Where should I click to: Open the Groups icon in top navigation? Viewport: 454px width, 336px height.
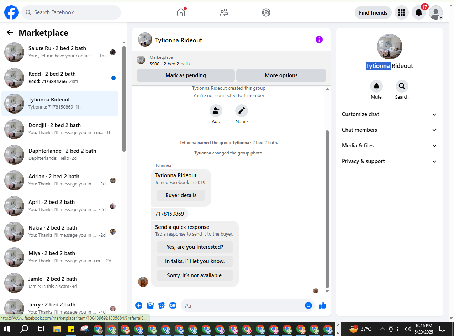(266, 12)
